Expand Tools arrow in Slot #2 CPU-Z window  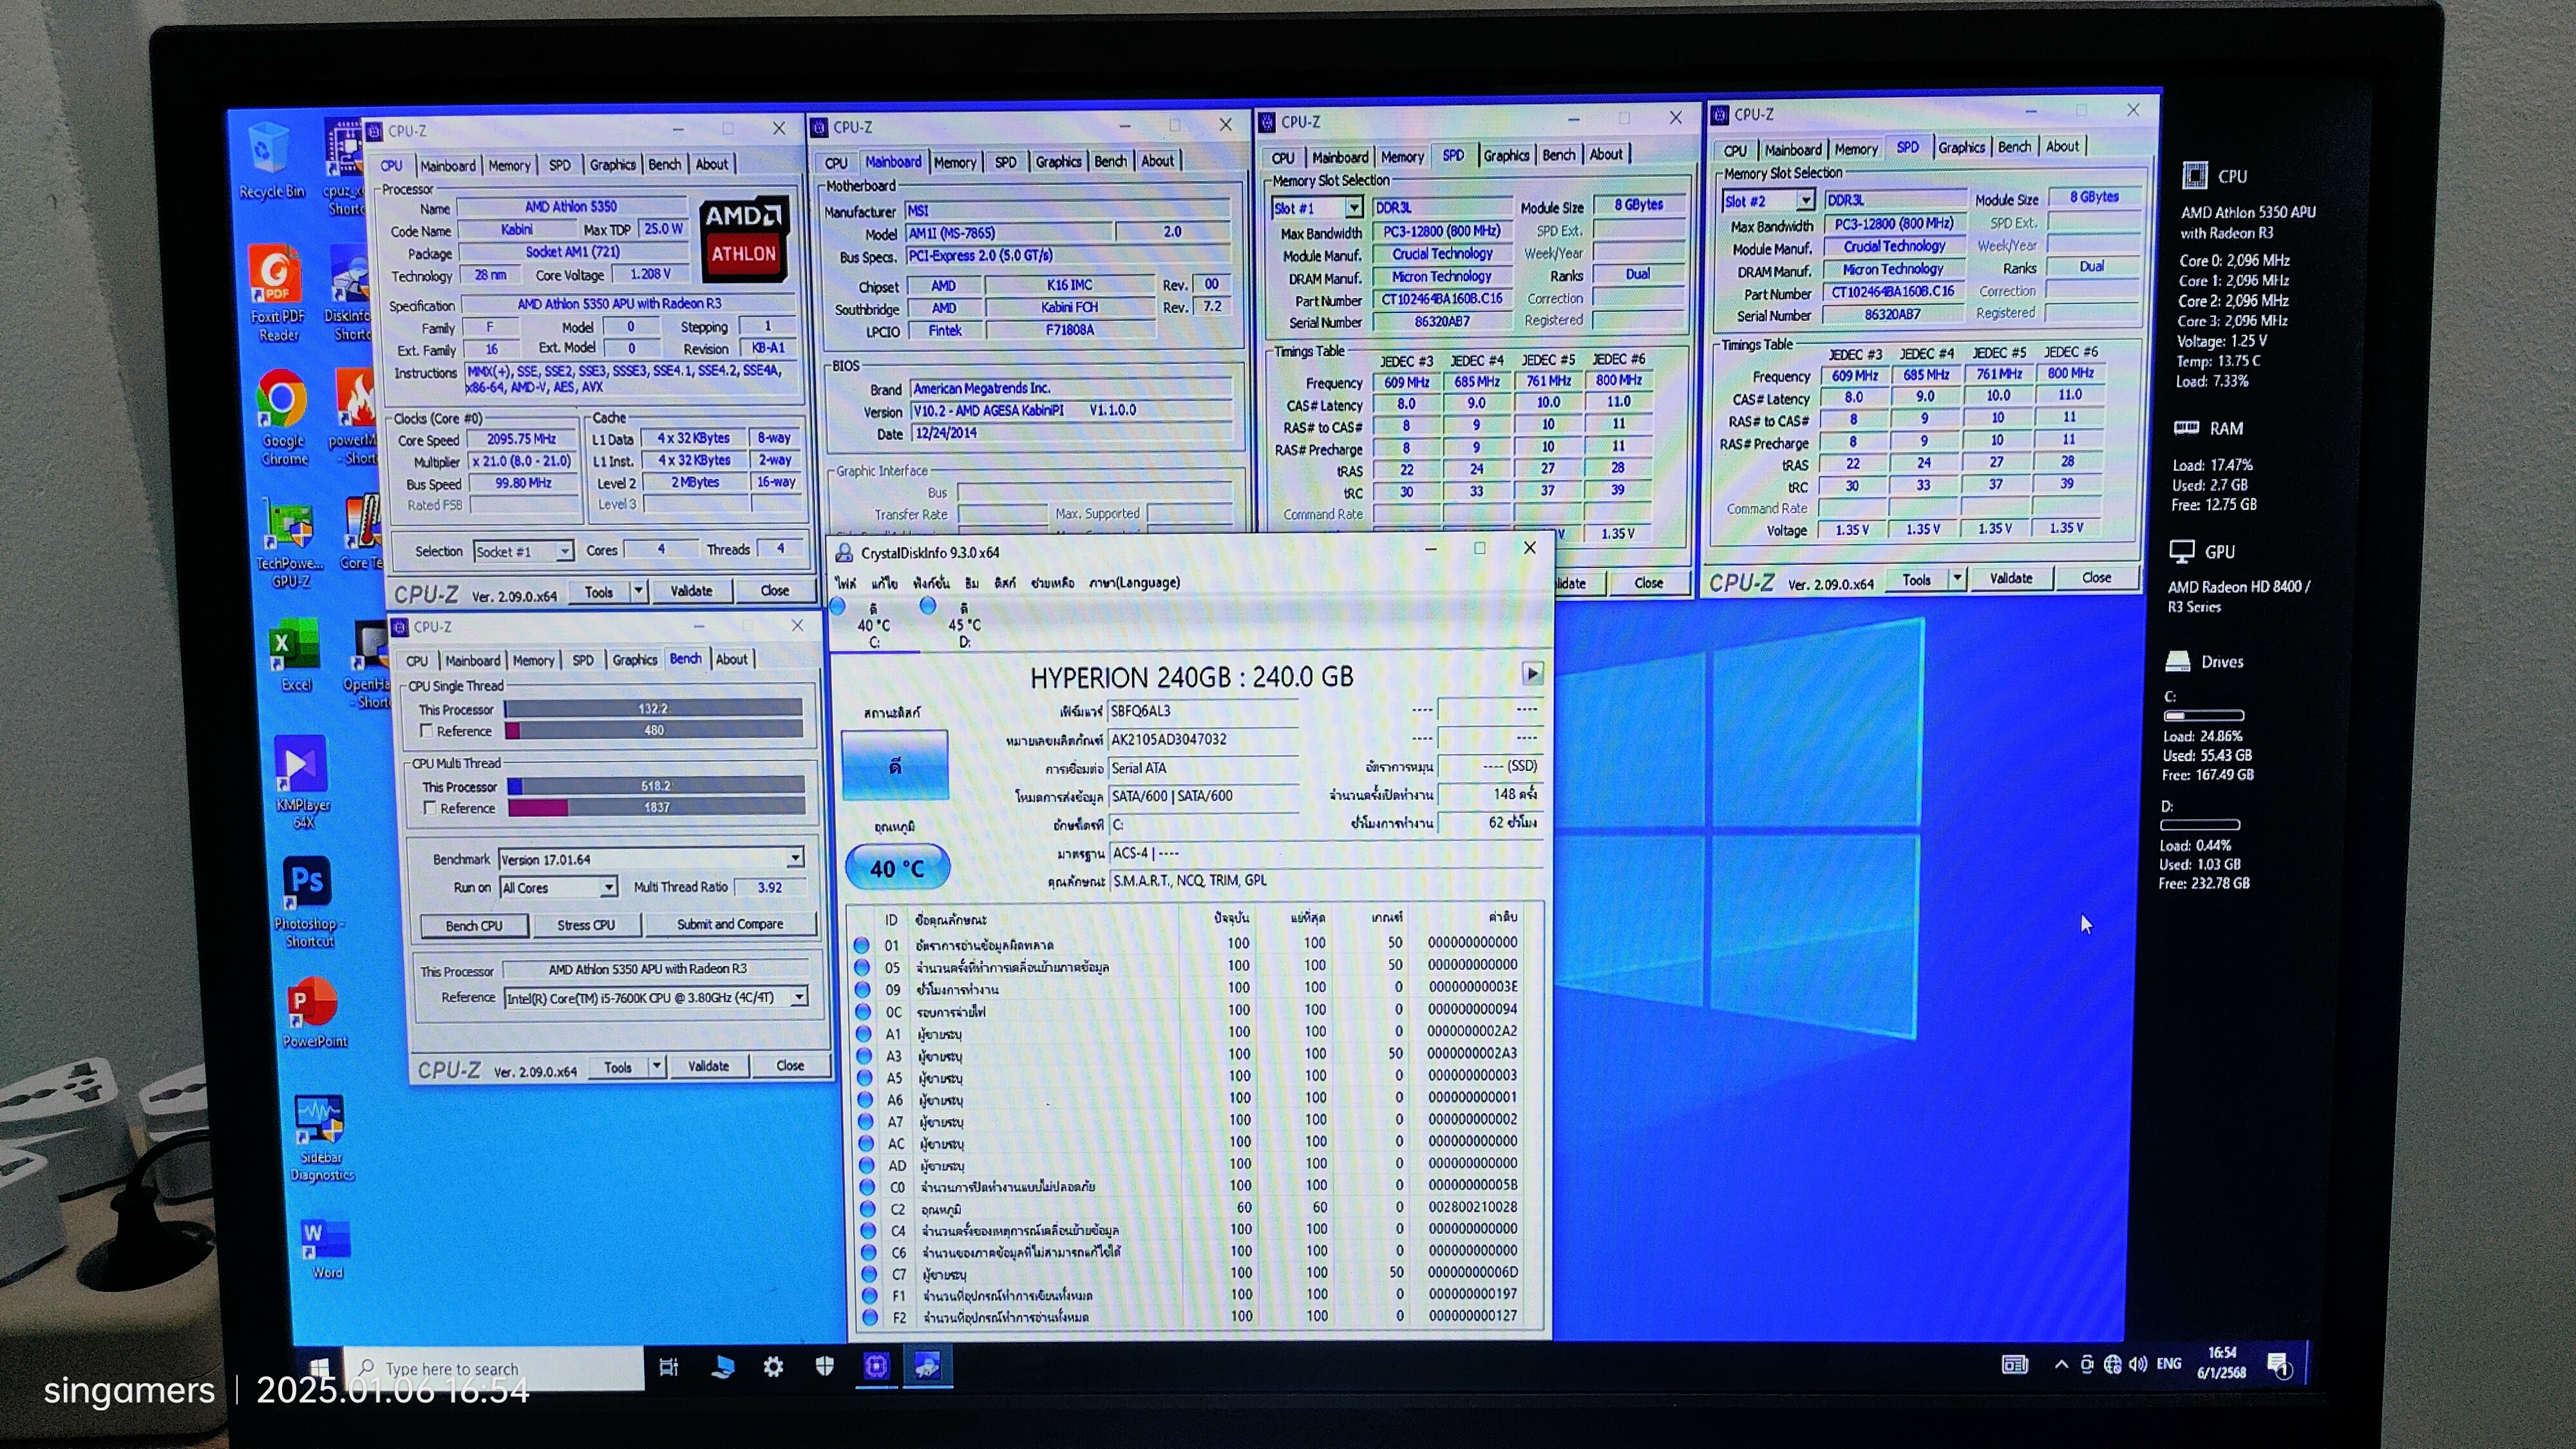1957,578
